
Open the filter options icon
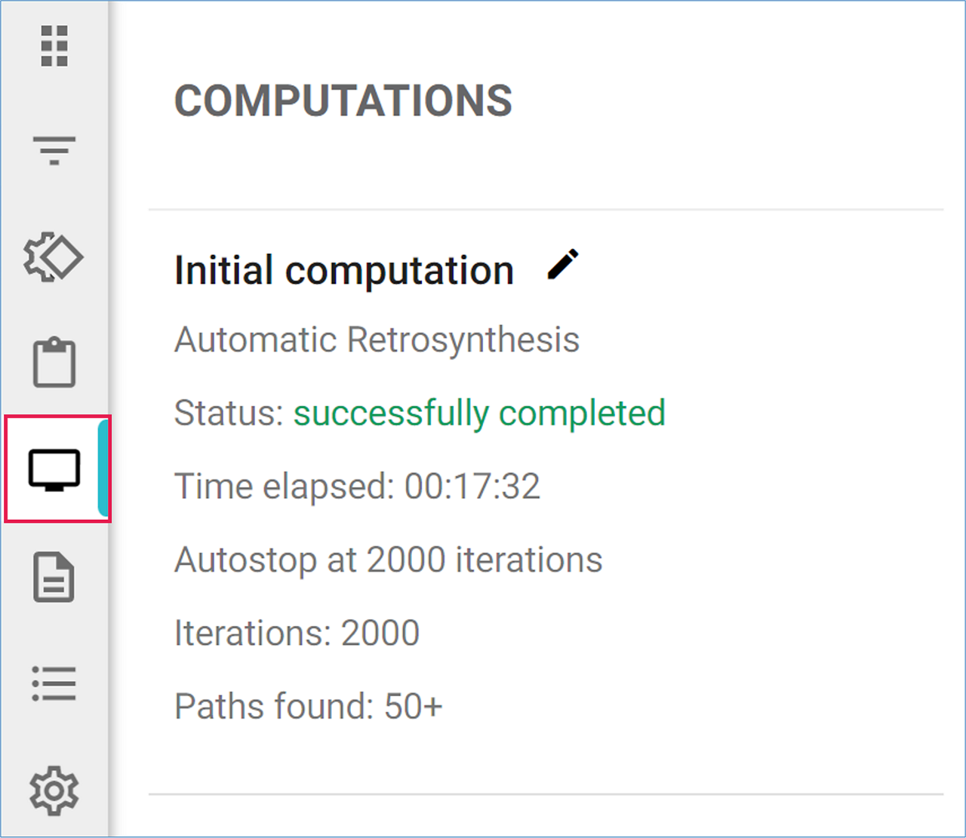coord(54,150)
